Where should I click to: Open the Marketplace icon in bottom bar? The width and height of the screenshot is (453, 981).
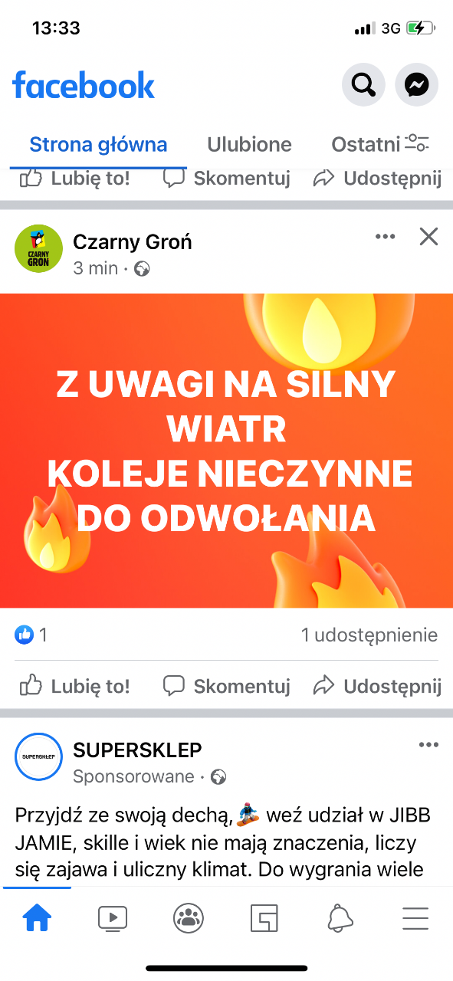[x=264, y=917]
